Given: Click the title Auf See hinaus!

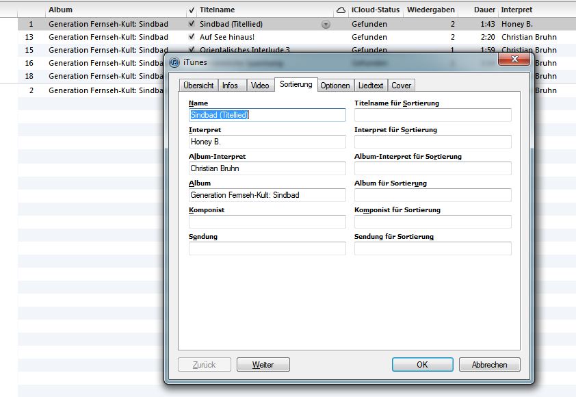Looking at the screenshot, I should (227, 37).
